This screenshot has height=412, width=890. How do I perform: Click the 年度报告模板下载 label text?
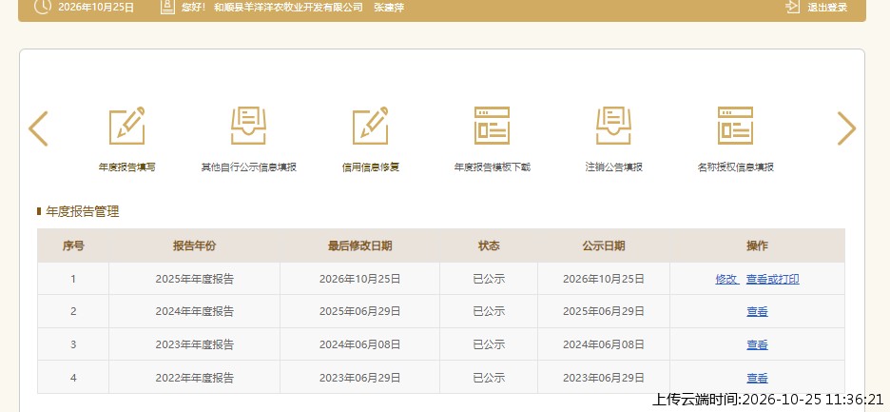pos(493,167)
